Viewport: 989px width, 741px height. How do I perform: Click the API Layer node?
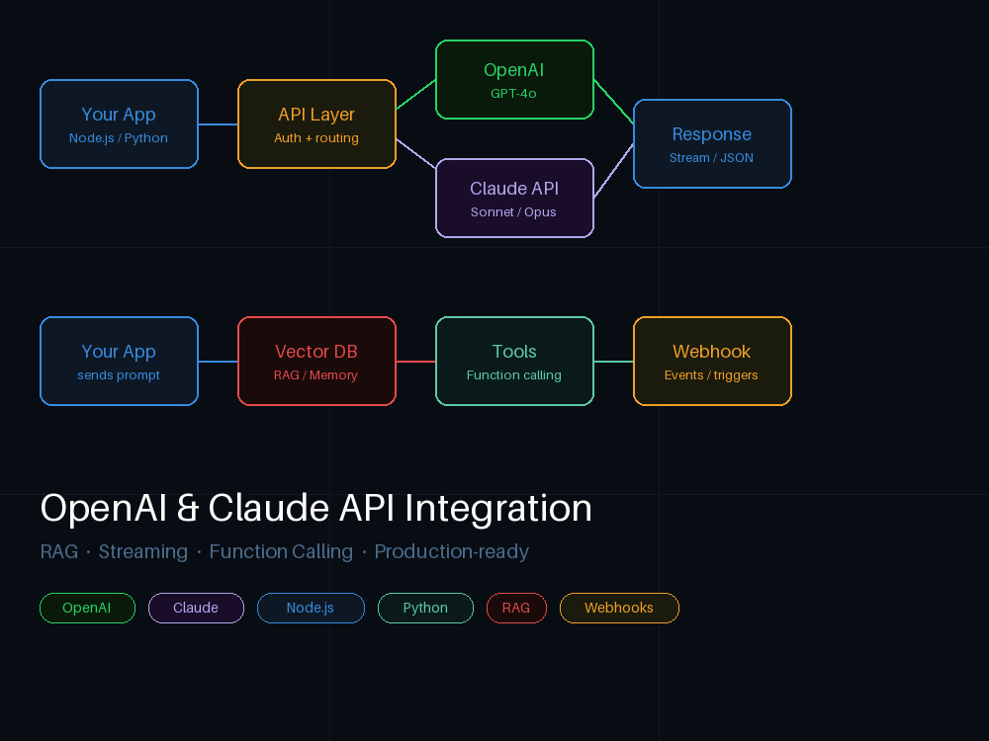pyautogui.click(x=316, y=124)
